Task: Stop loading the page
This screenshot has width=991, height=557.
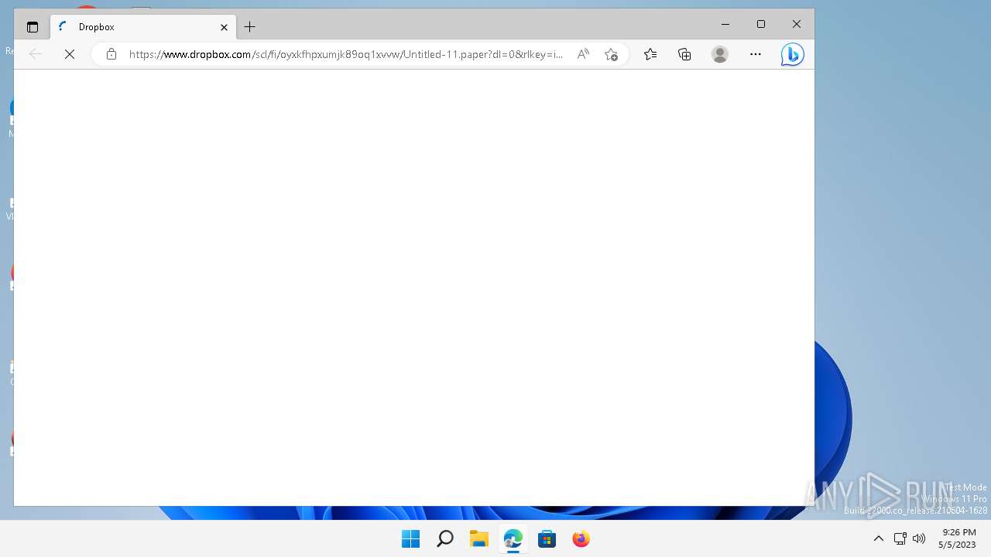Action: [70, 54]
